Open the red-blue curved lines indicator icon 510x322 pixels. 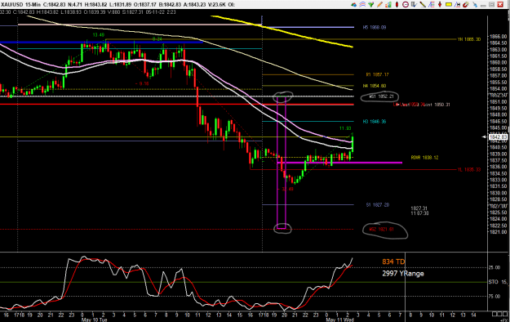pos(362,5)
